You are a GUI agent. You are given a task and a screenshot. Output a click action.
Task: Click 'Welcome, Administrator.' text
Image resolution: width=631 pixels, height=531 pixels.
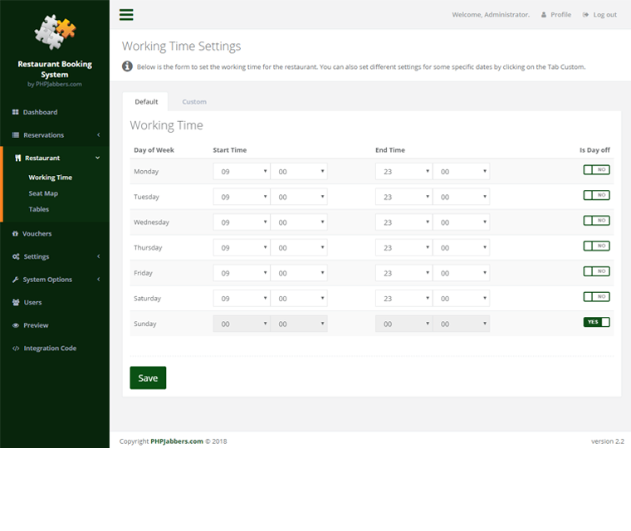click(x=491, y=15)
